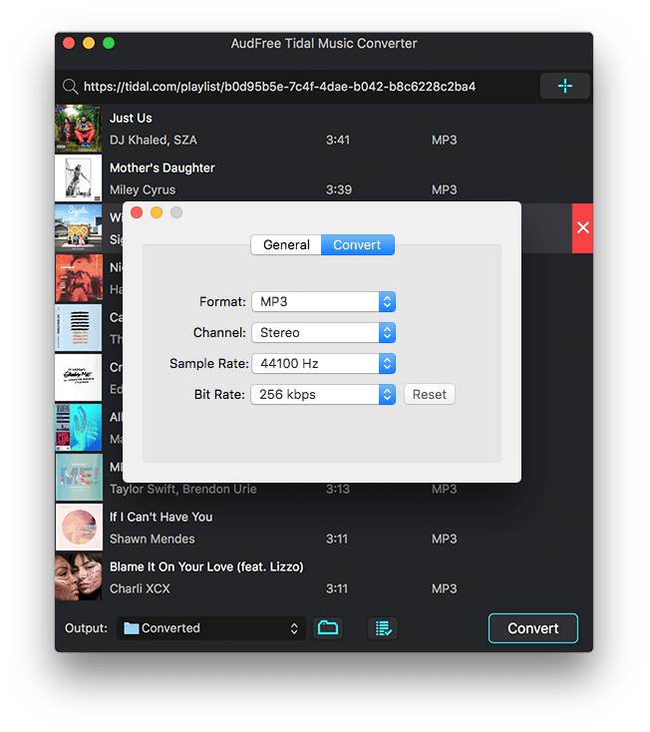650x732 pixels.
Task: Minimize the preferences dialog with yellow button
Action: coord(157,212)
